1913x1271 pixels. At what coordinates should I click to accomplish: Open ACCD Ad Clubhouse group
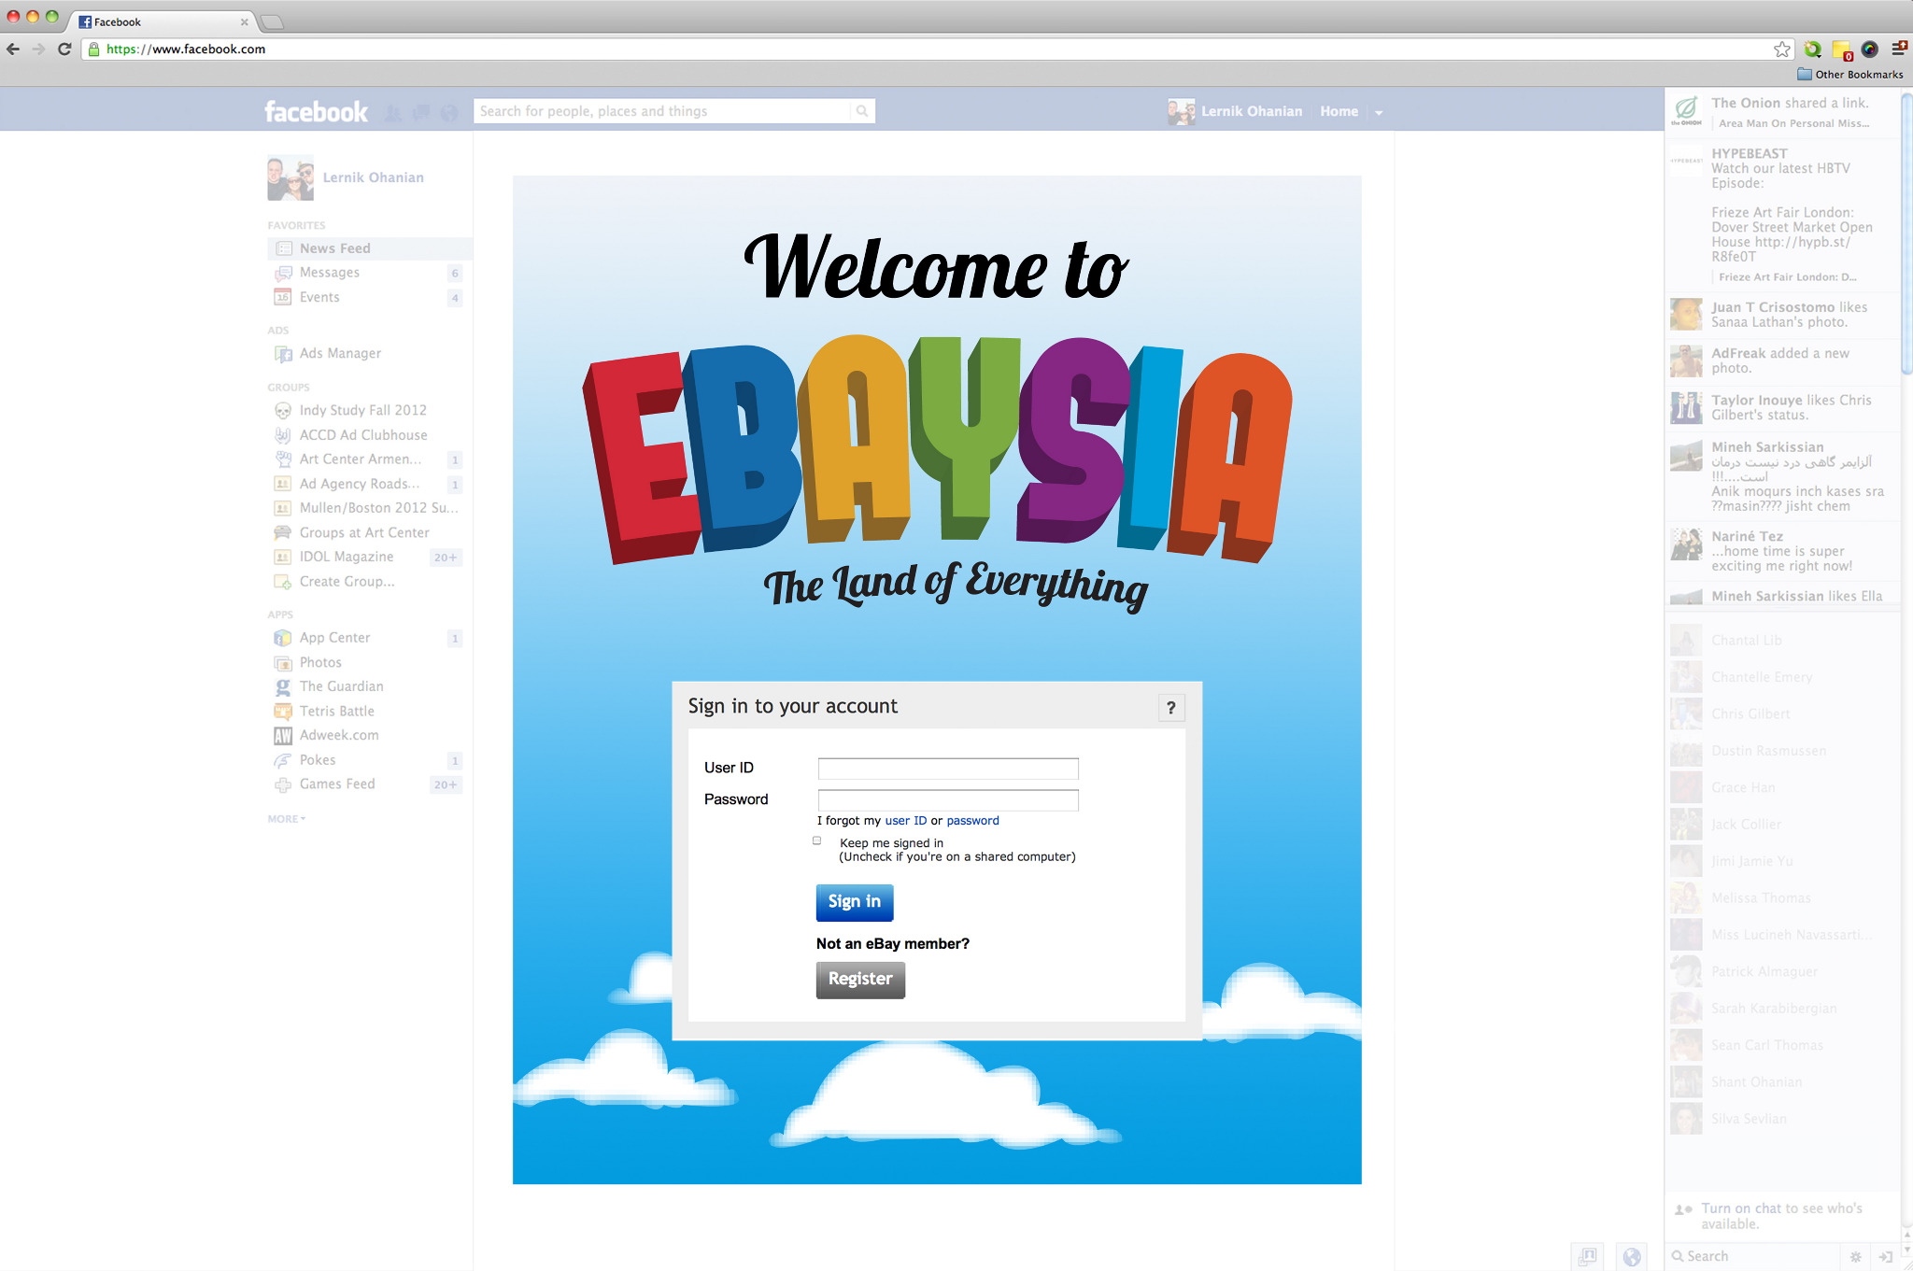[x=365, y=435]
